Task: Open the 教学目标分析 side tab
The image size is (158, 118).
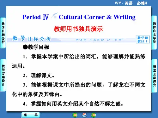Action: click(x=3, y=33)
